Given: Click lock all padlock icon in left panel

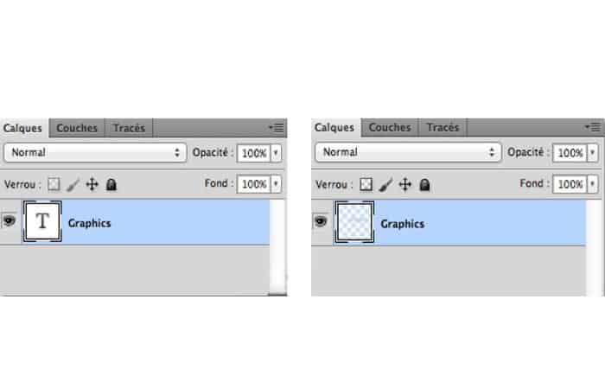Looking at the screenshot, I should coord(111,184).
